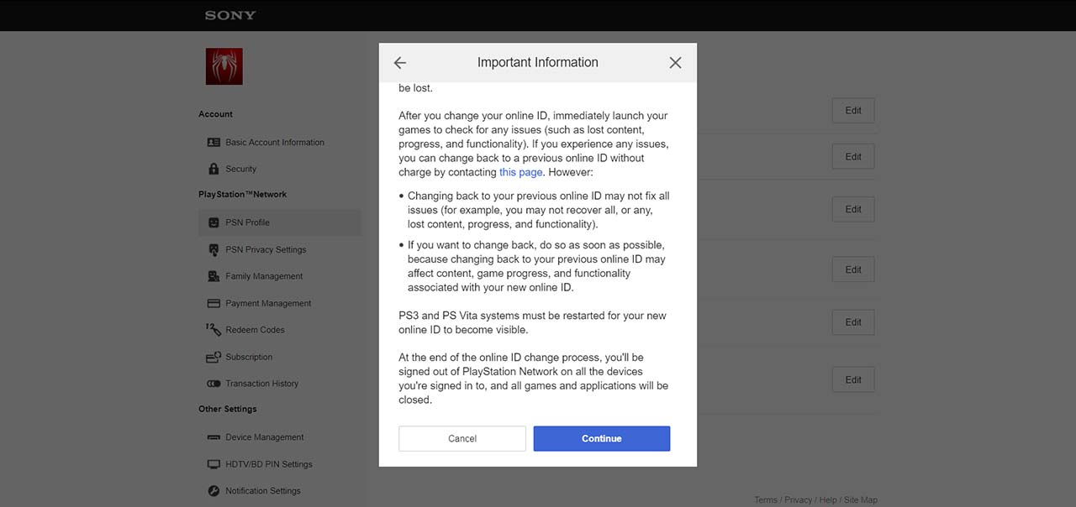Click the "At the end of the online ID" paragraph
The width and height of the screenshot is (1076, 507).
534,379
